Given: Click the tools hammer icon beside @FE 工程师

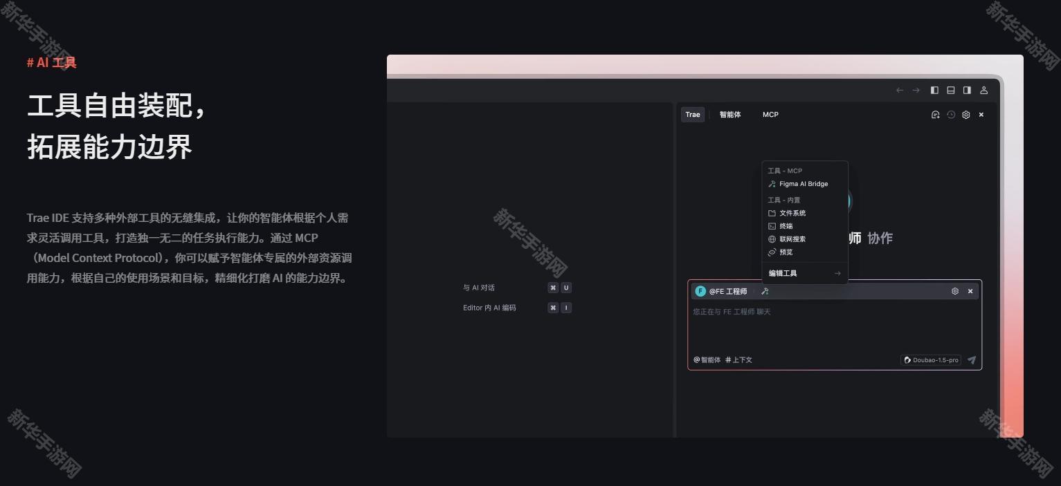Looking at the screenshot, I should tap(765, 292).
